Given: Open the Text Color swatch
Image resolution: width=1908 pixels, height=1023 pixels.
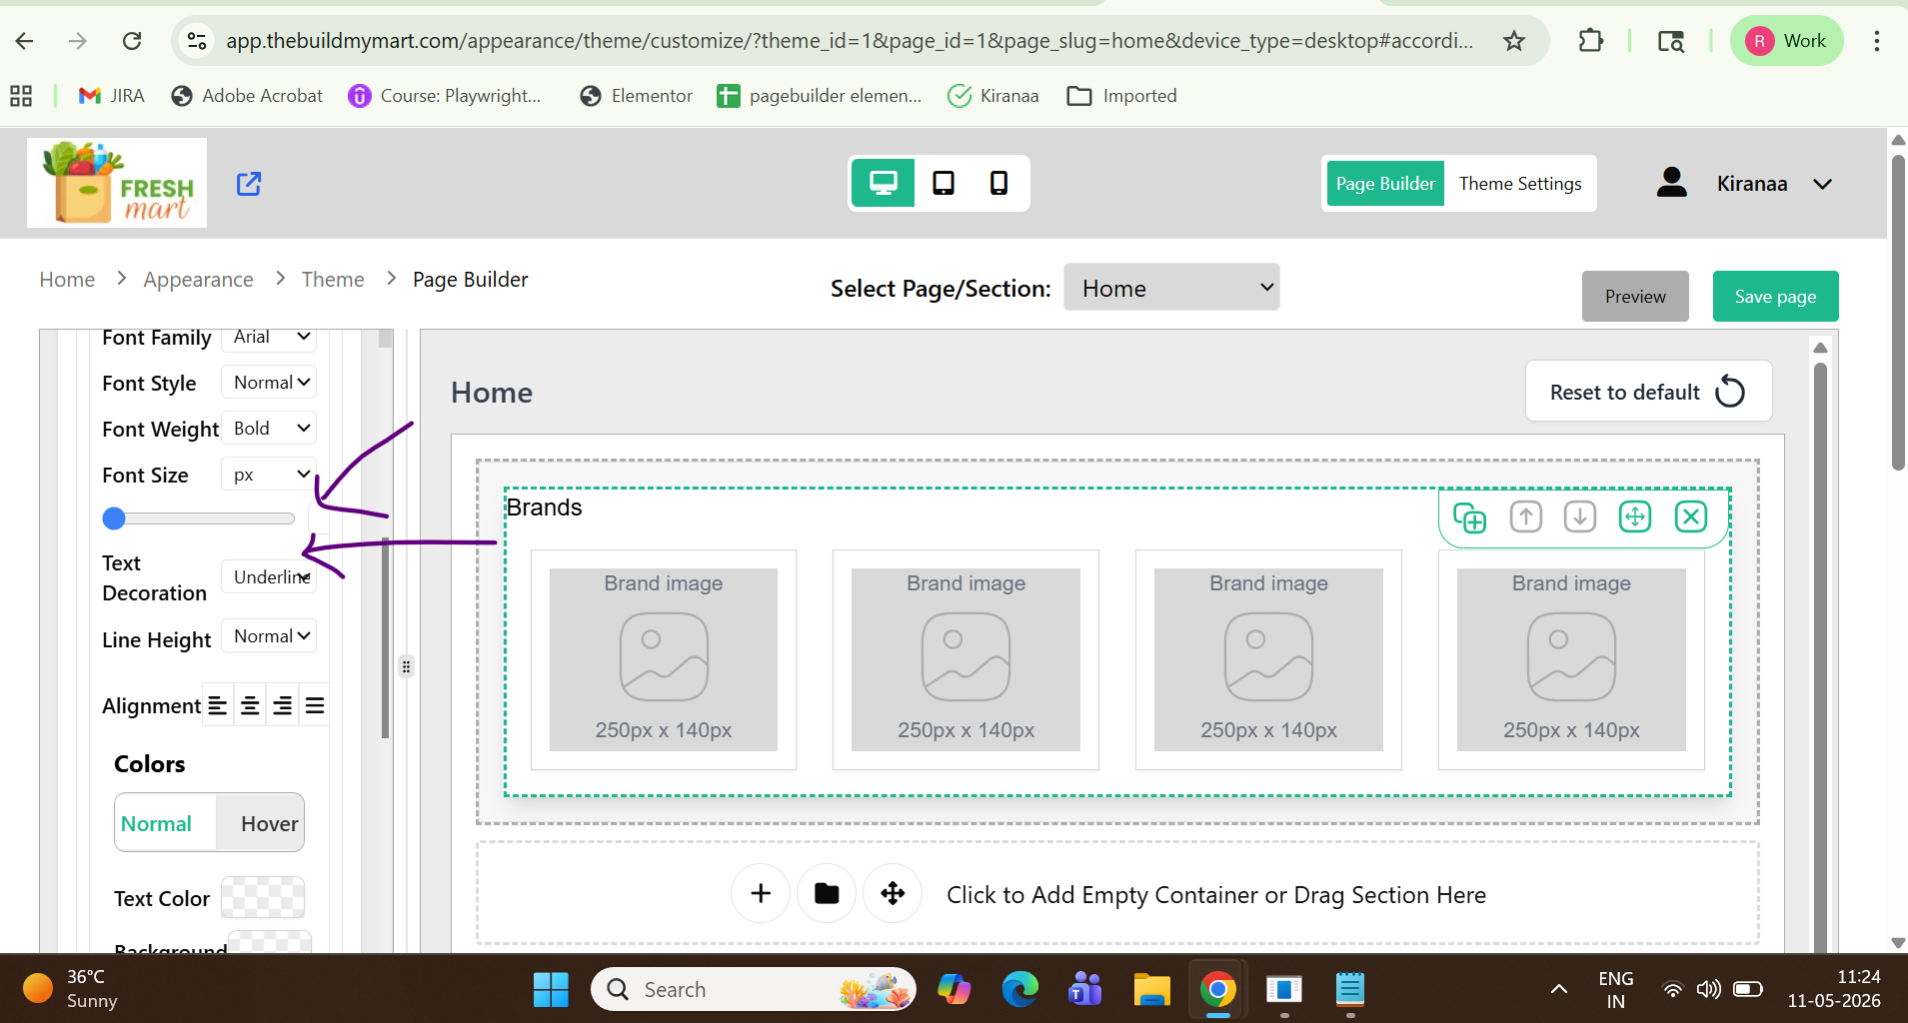Looking at the screenshot, I should pyautogui.click(x=263, y=897).
